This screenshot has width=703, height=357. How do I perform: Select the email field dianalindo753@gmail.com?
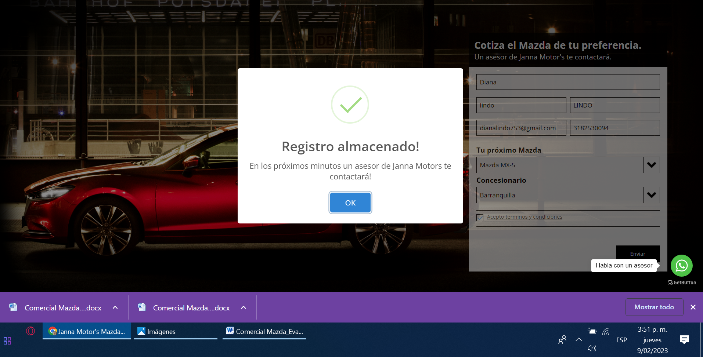coord(521,128)
